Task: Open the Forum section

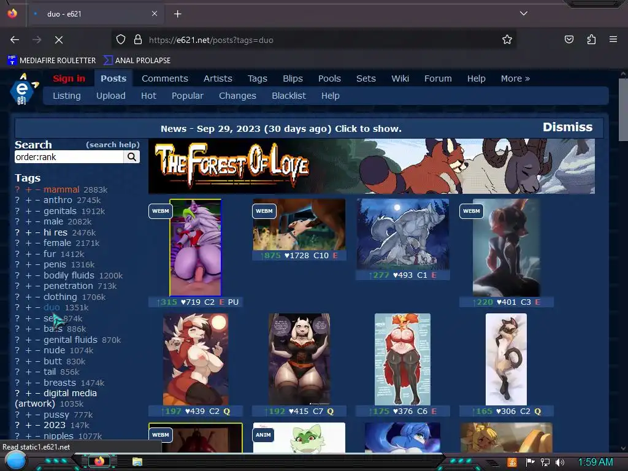Action: (x=438, y=78)
